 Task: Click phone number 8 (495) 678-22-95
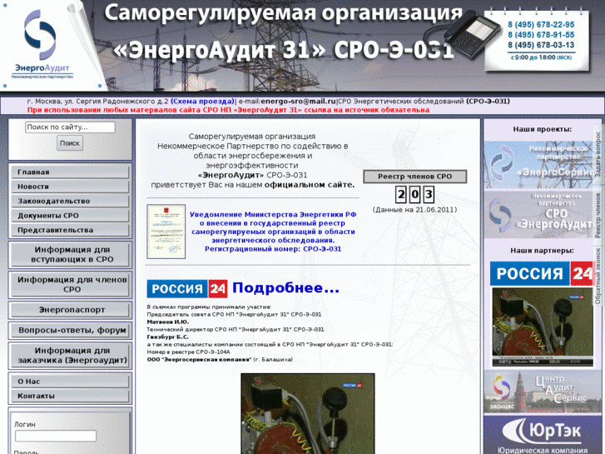pos(541,25)
